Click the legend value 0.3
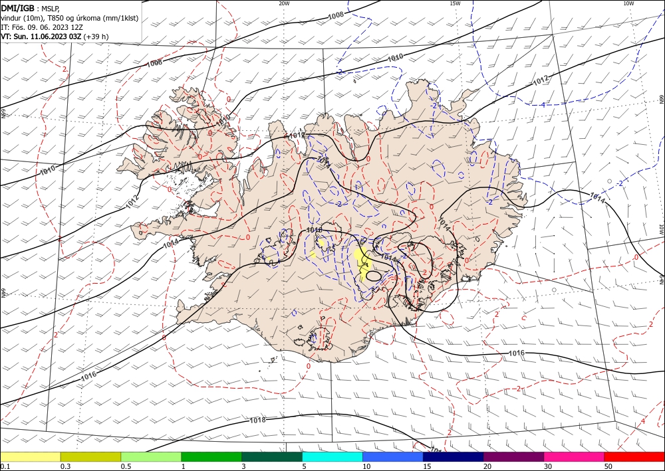The height and width of the screenshot is (471, 665). (65, 466)
